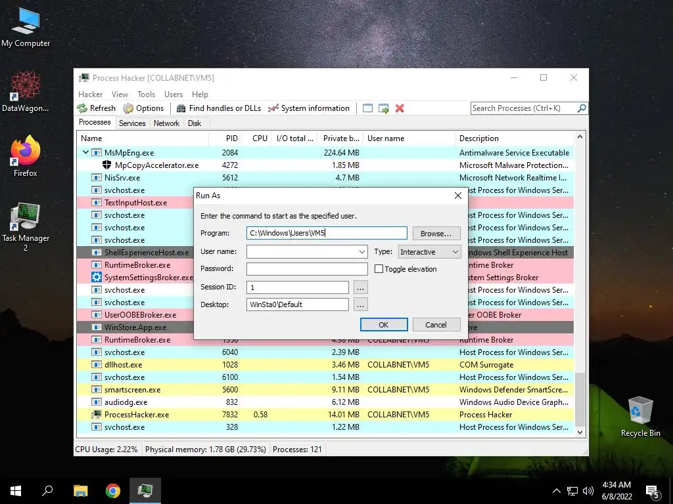This screenshot has width=673, height=504.
Task: Select the dllhost.exe process row
Action: (325, 365)
